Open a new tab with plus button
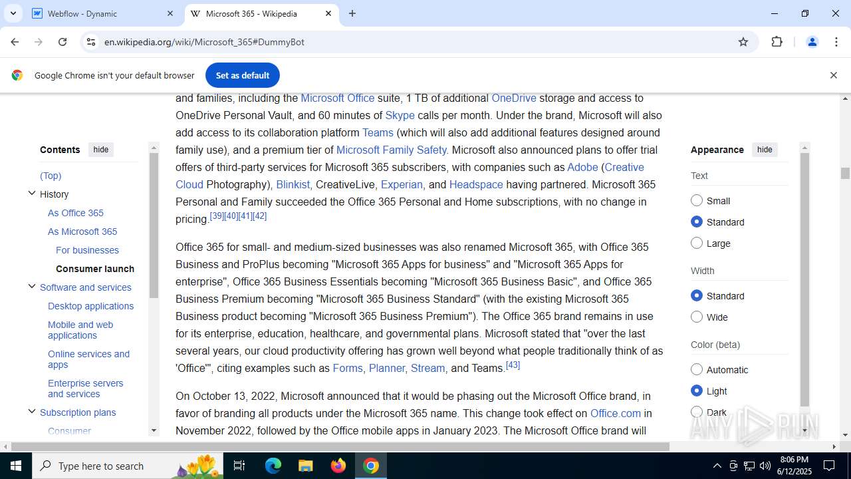Screen dimensions: 851x479 352,13
